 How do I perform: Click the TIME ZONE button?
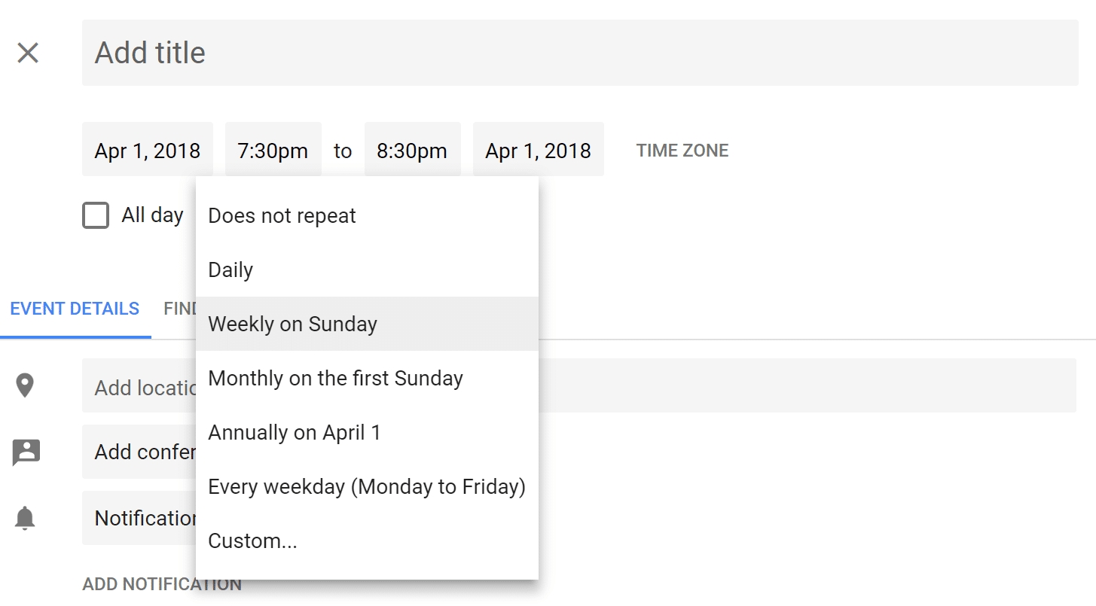click(x=682, y=151)
